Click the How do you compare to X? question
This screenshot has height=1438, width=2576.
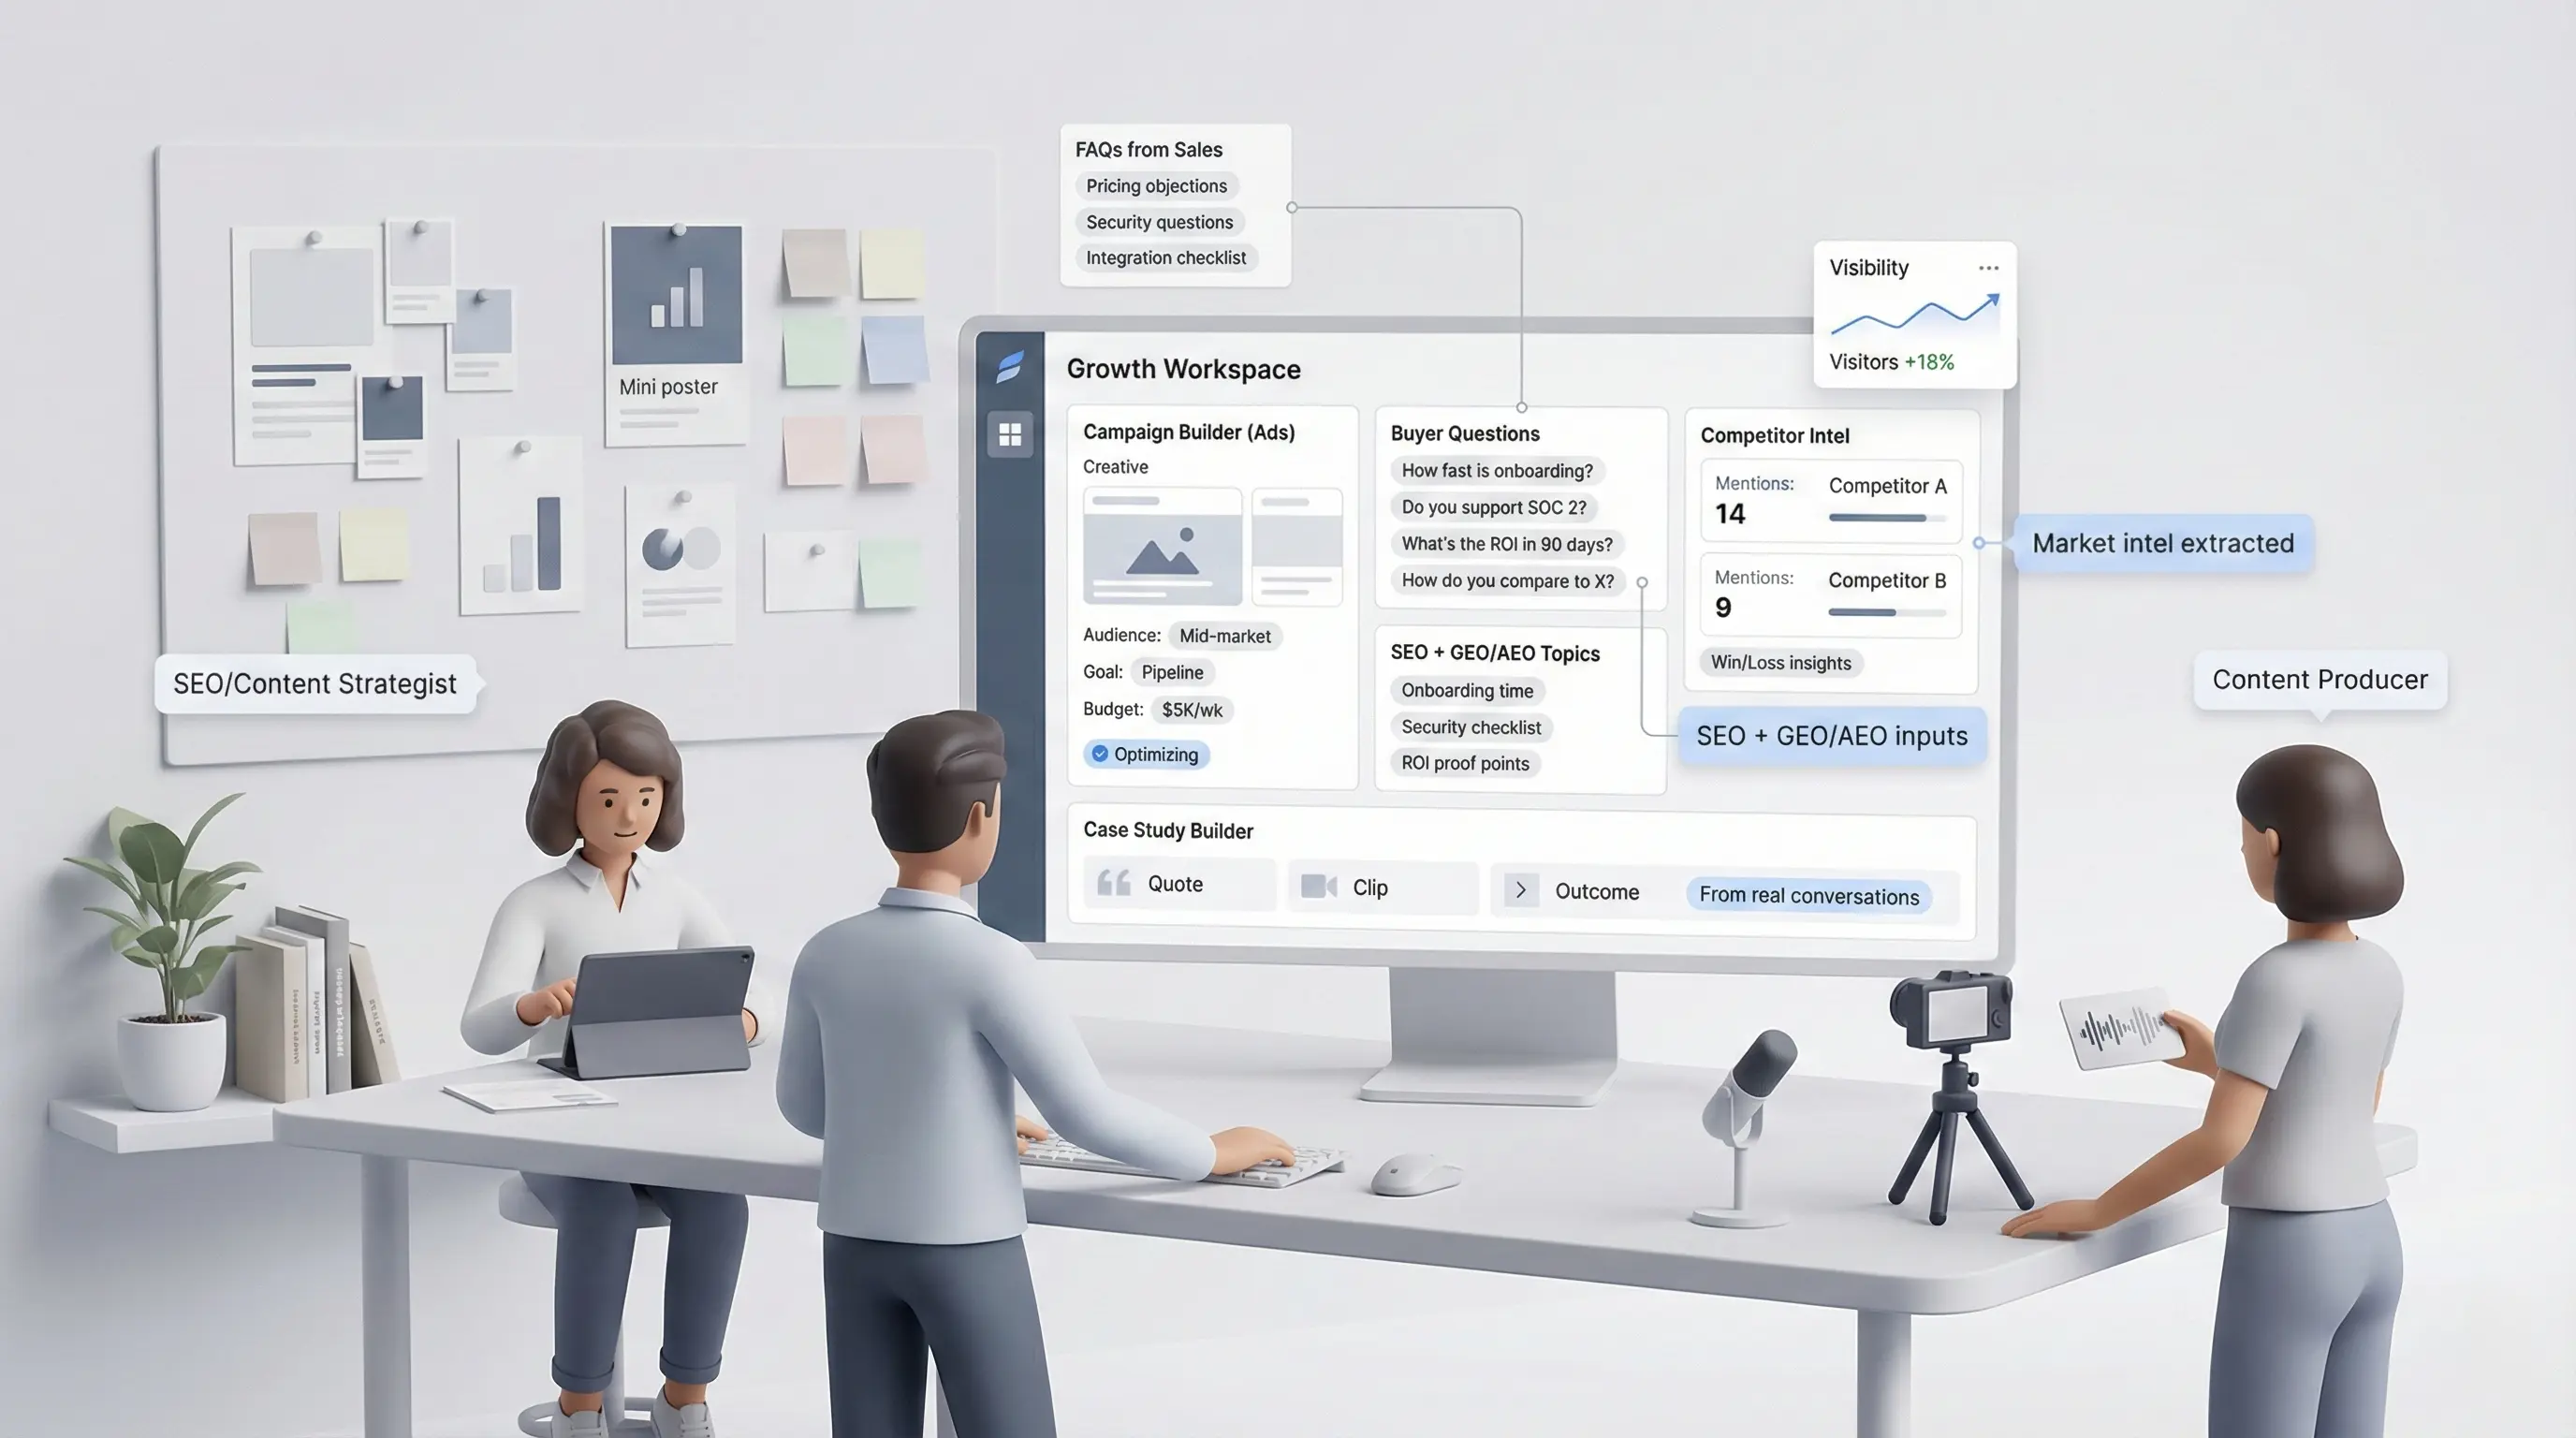pyautogui.click(x=1507, y=581)
